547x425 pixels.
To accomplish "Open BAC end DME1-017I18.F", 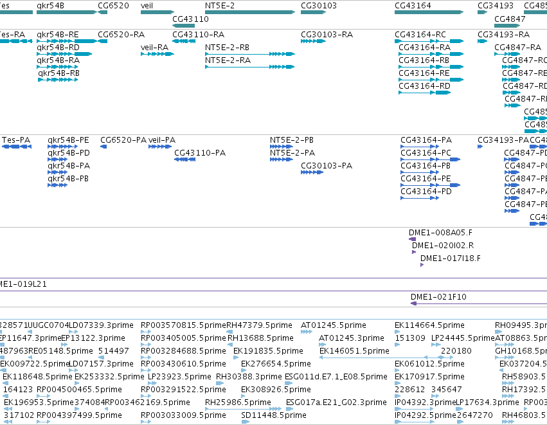I will (x=422, y=265).
